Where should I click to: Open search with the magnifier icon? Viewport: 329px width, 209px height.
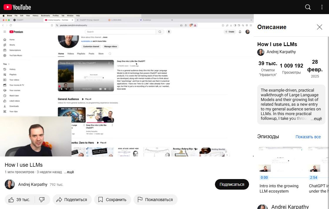[x=308, y=7]
